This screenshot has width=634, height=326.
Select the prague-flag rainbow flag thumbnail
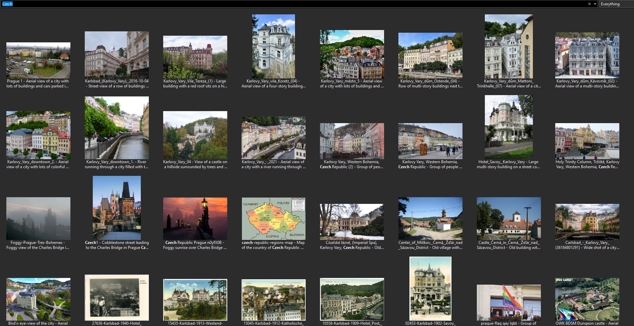click(x=509, y=303)
